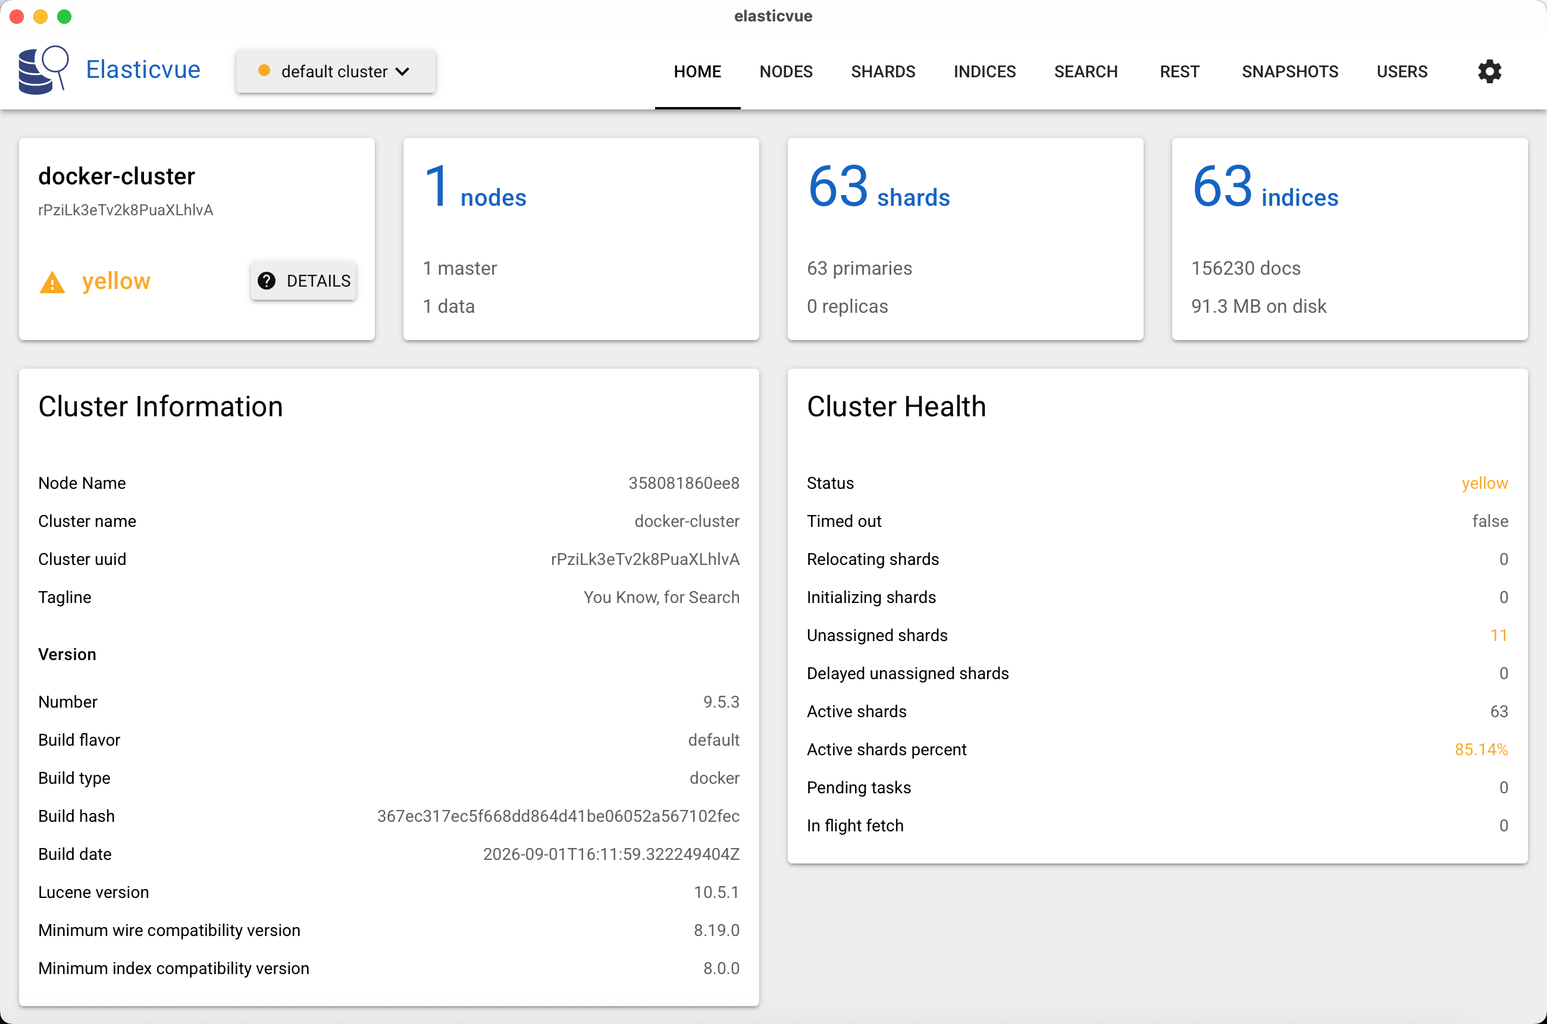The image size is (1547, 1024).
Task: Open settings via the gear icon
Action: (x=1489, y=71)
